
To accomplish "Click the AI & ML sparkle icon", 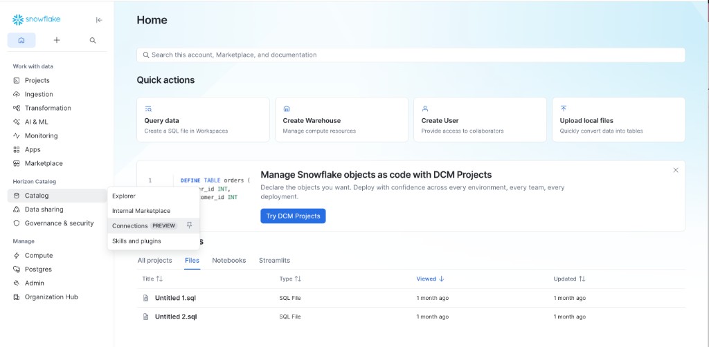I will tap(17, 122).
